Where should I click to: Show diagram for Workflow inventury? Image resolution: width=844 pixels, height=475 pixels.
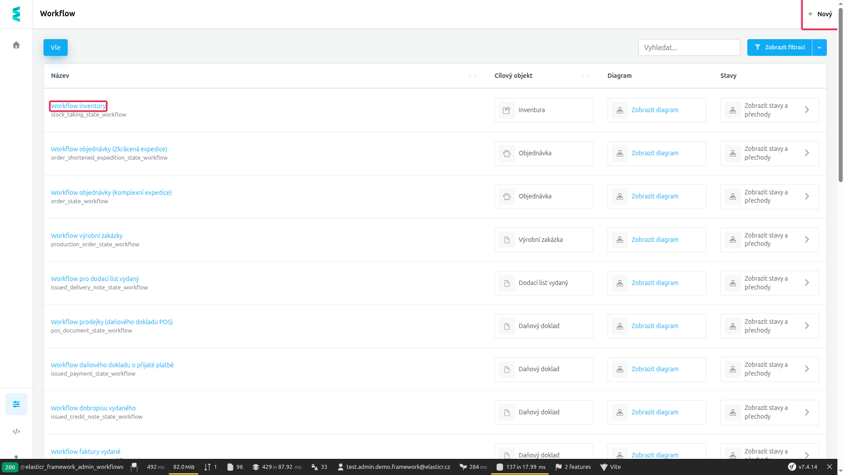655,110
